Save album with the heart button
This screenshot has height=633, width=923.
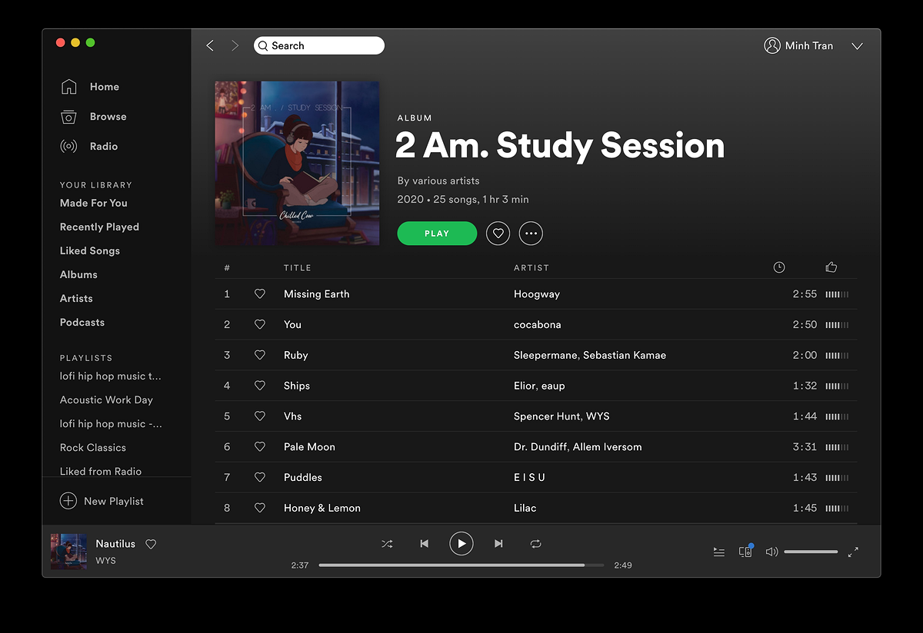[x=498, y=234]
